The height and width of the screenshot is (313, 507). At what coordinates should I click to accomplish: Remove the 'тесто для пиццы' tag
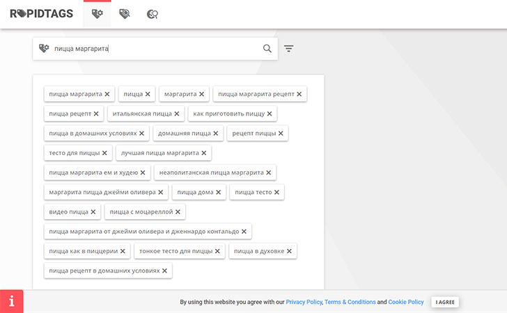(105, 153)
